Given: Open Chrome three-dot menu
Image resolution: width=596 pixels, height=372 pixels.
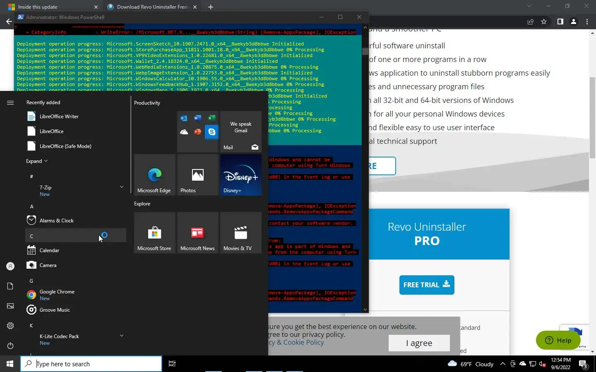Looking at the screenshot, I should [587, 21].
